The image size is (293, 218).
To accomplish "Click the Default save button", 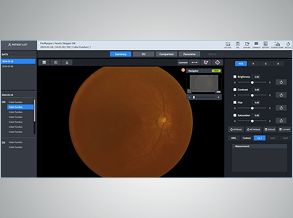I will point(270,130).
